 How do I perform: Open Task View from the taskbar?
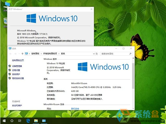(19, 121)
